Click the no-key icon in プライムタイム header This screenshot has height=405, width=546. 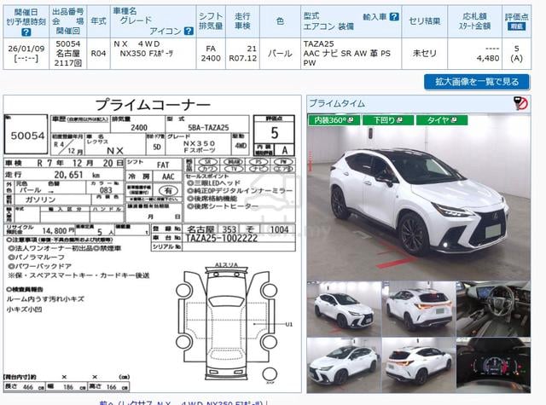(x=520, y=103)
